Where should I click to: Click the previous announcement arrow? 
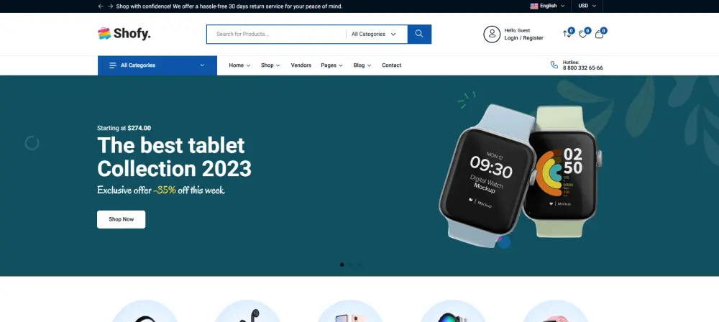tap(101, 6)
